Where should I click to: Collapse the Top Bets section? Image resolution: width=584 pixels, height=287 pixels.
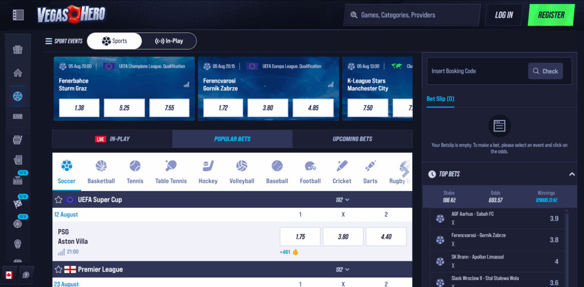pyautogui.click(x=572, y=174)
